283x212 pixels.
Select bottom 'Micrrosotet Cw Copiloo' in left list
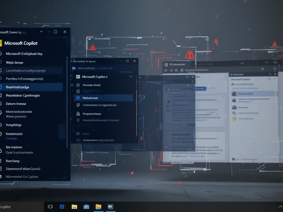point(22,177)
